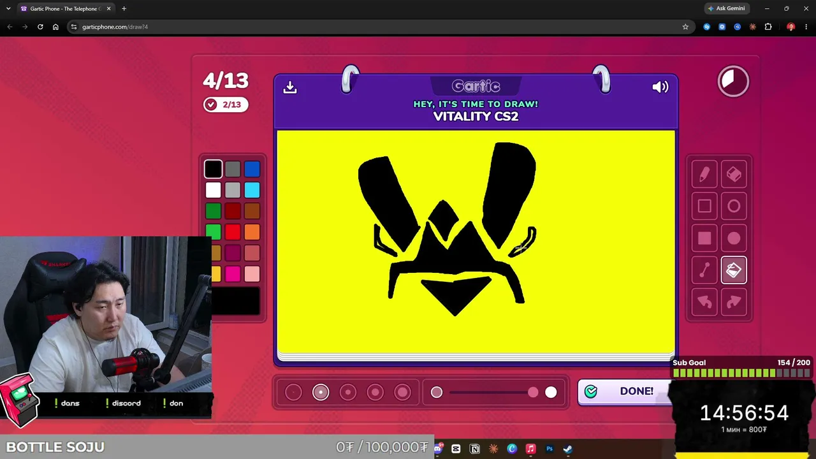Open Steam from the taskbar

coord(567,449)
